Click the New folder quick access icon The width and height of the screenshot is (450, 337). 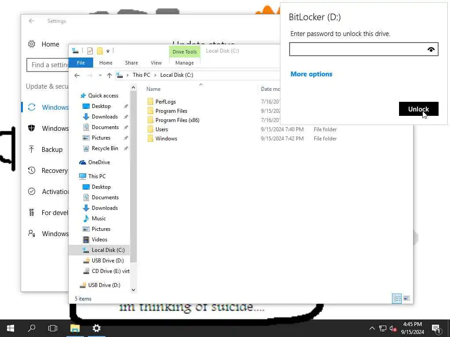click(100, 51)
